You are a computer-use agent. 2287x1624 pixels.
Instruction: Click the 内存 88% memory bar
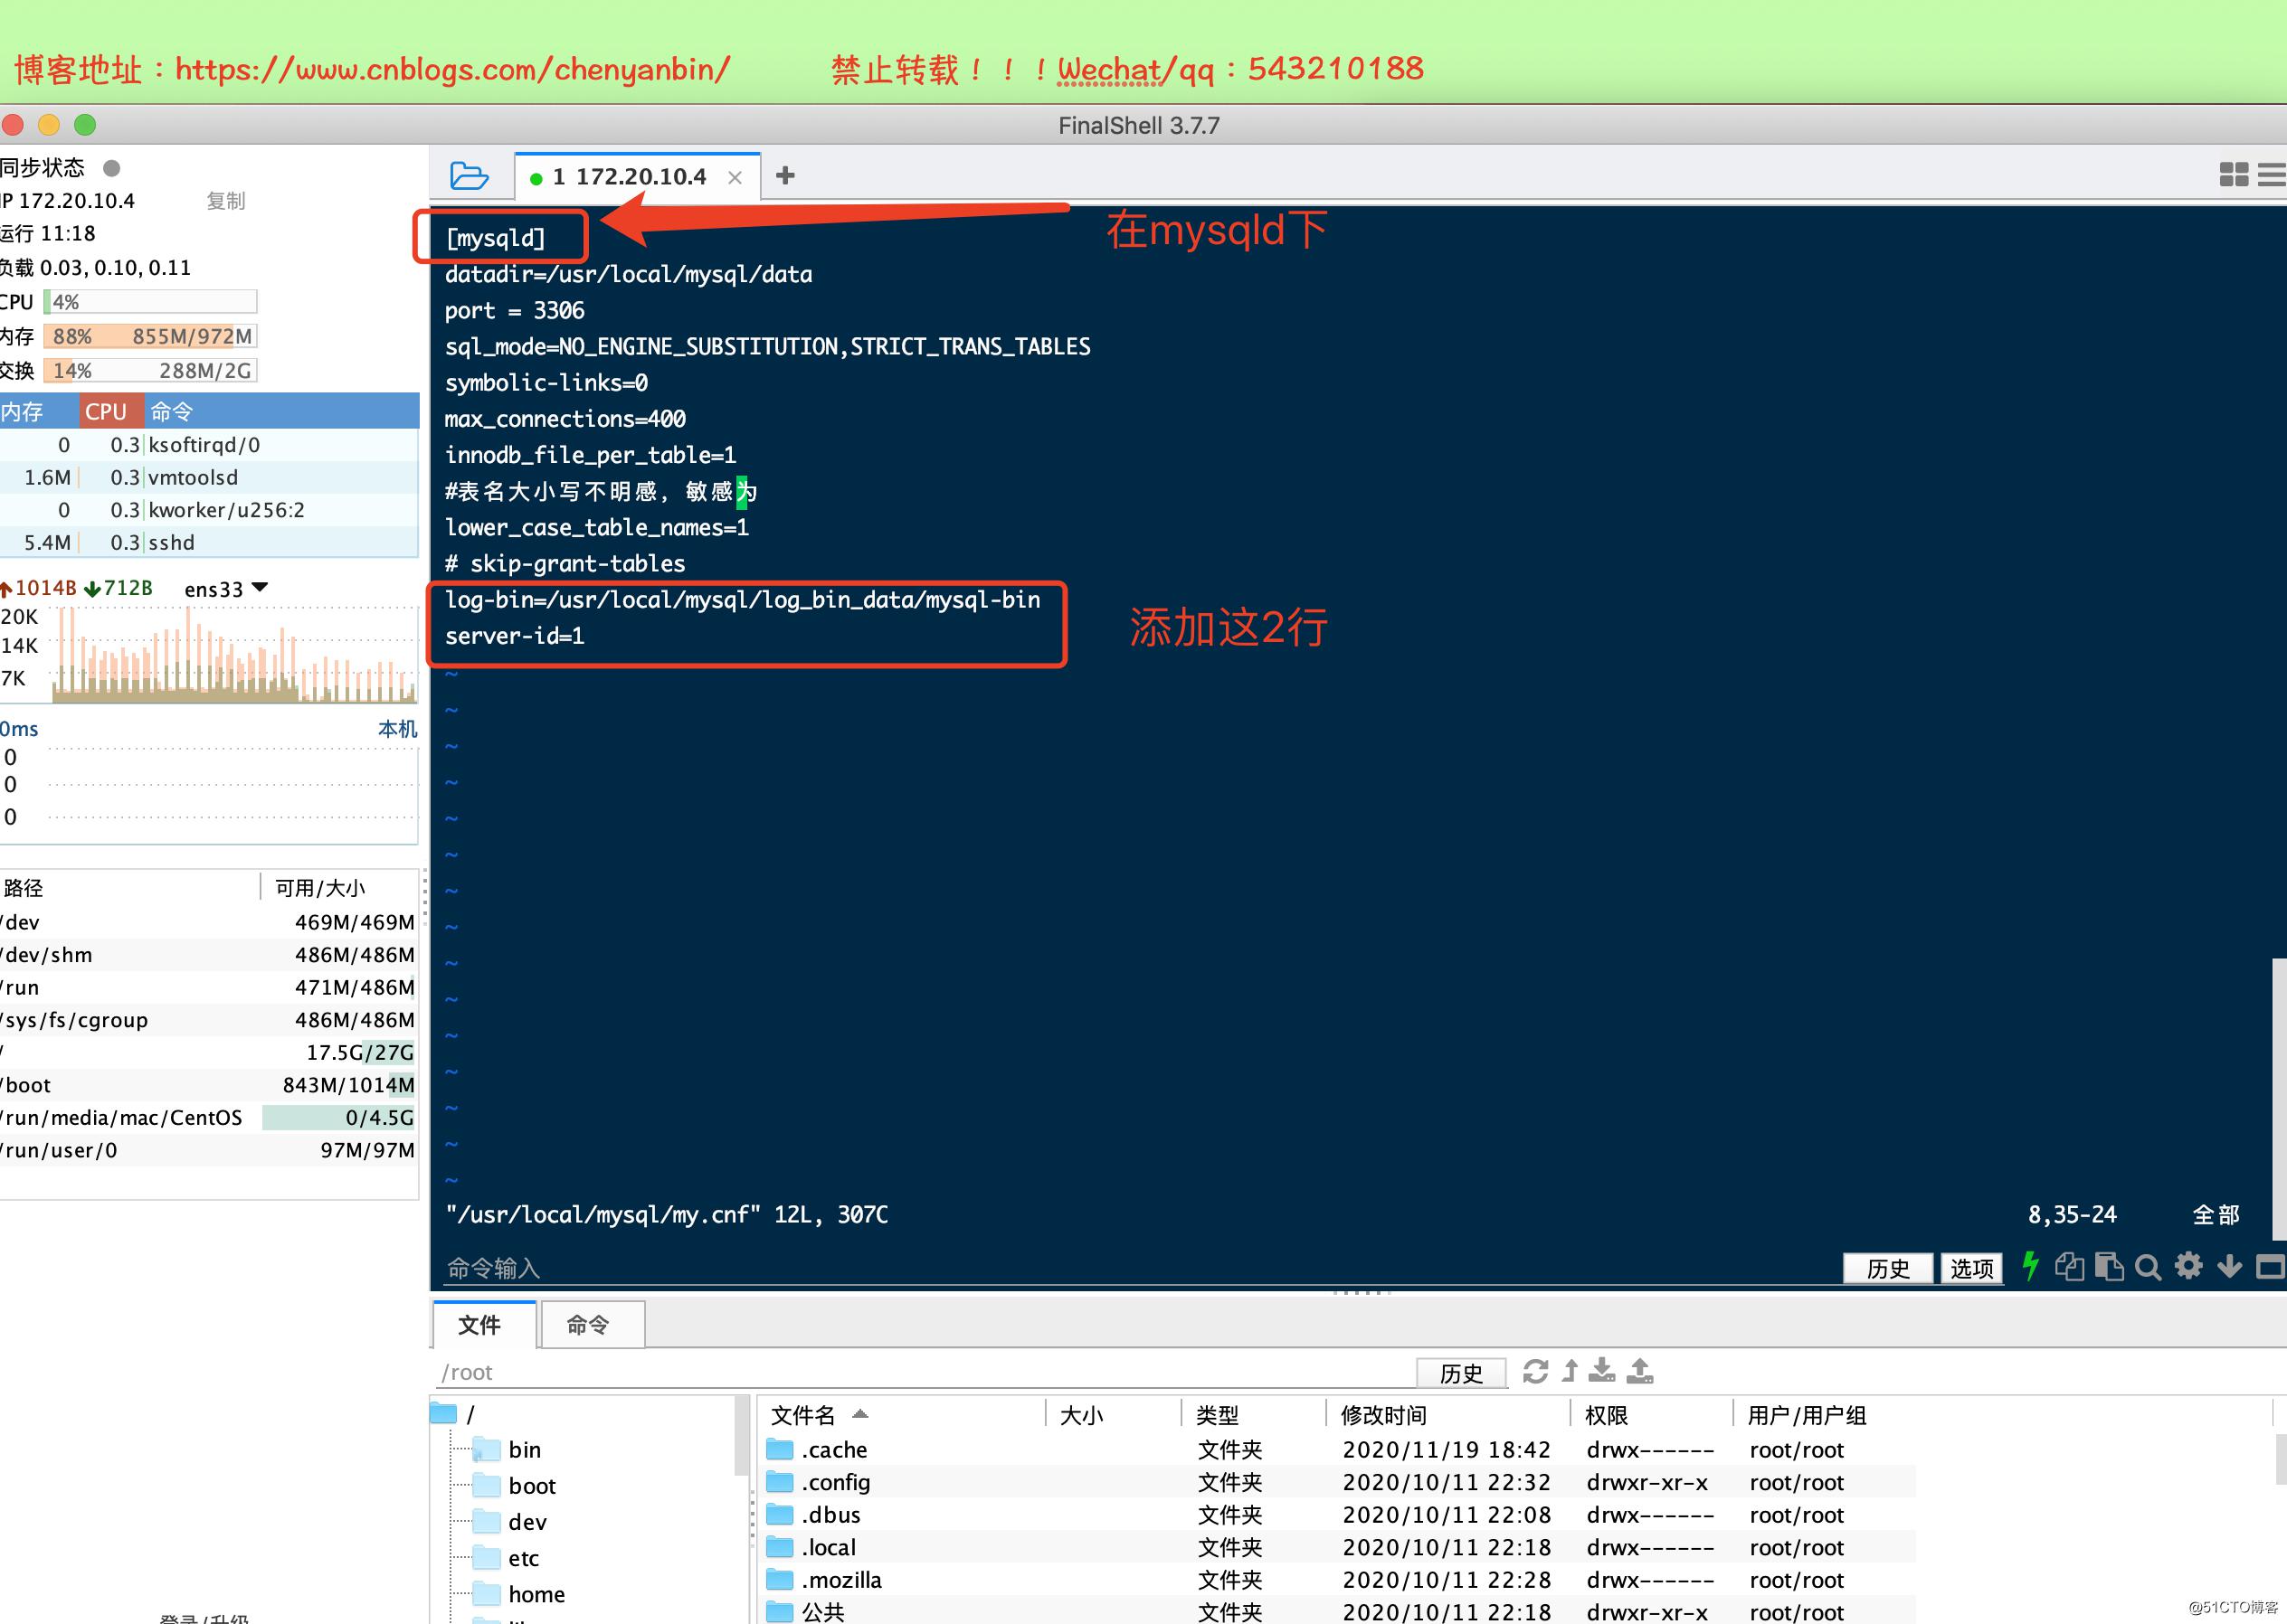(x=150, y=336)
